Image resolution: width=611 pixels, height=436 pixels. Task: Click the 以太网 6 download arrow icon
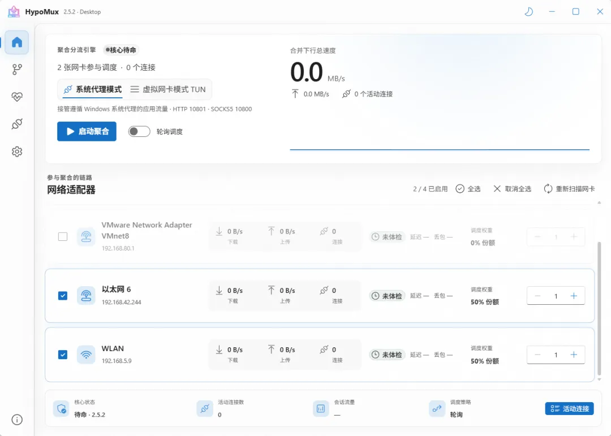219,290
